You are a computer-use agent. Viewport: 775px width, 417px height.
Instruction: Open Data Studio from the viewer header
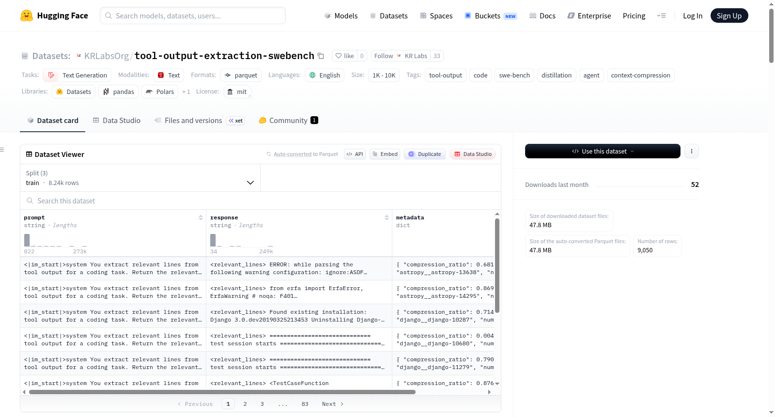click(x=472, y=154)
